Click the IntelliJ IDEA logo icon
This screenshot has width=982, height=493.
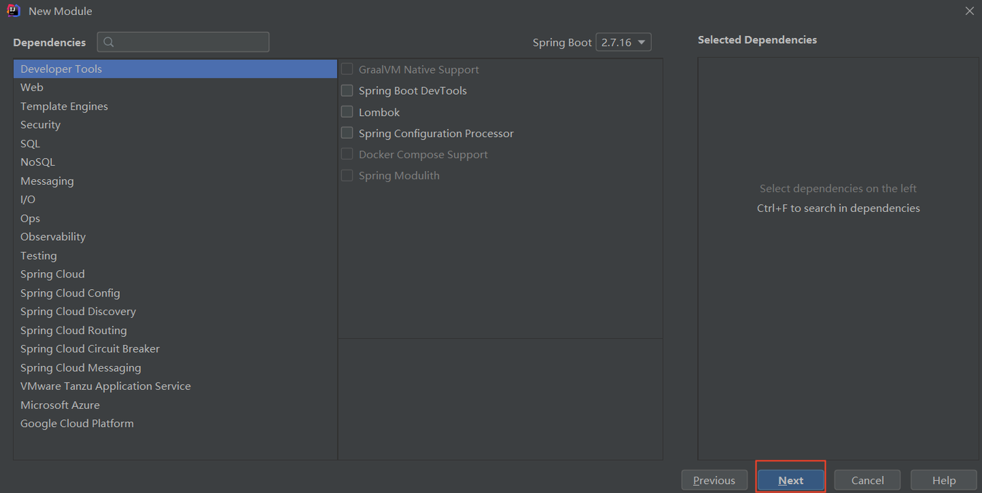tap(14, 11)
